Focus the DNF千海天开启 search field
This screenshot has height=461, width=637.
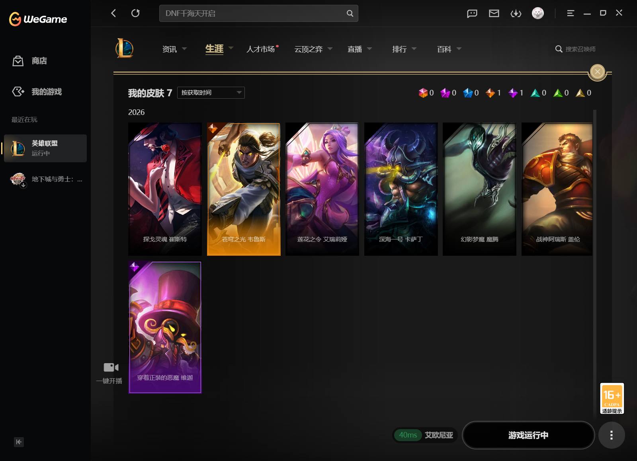tap(259, 13)
